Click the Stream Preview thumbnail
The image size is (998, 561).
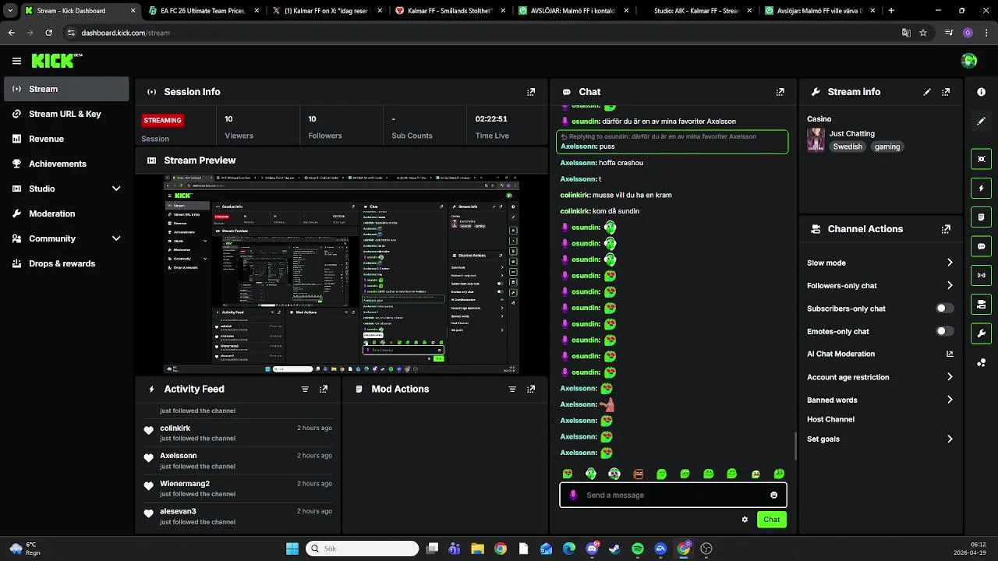coord(342,274)
